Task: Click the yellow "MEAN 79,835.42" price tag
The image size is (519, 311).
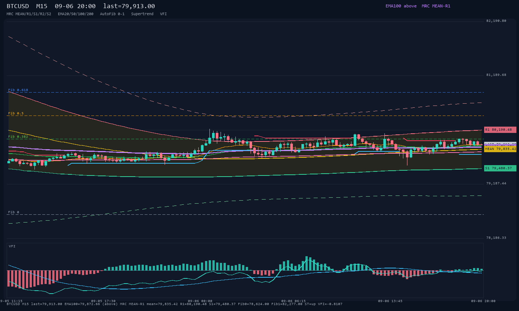Action: (x=500, y=149)
